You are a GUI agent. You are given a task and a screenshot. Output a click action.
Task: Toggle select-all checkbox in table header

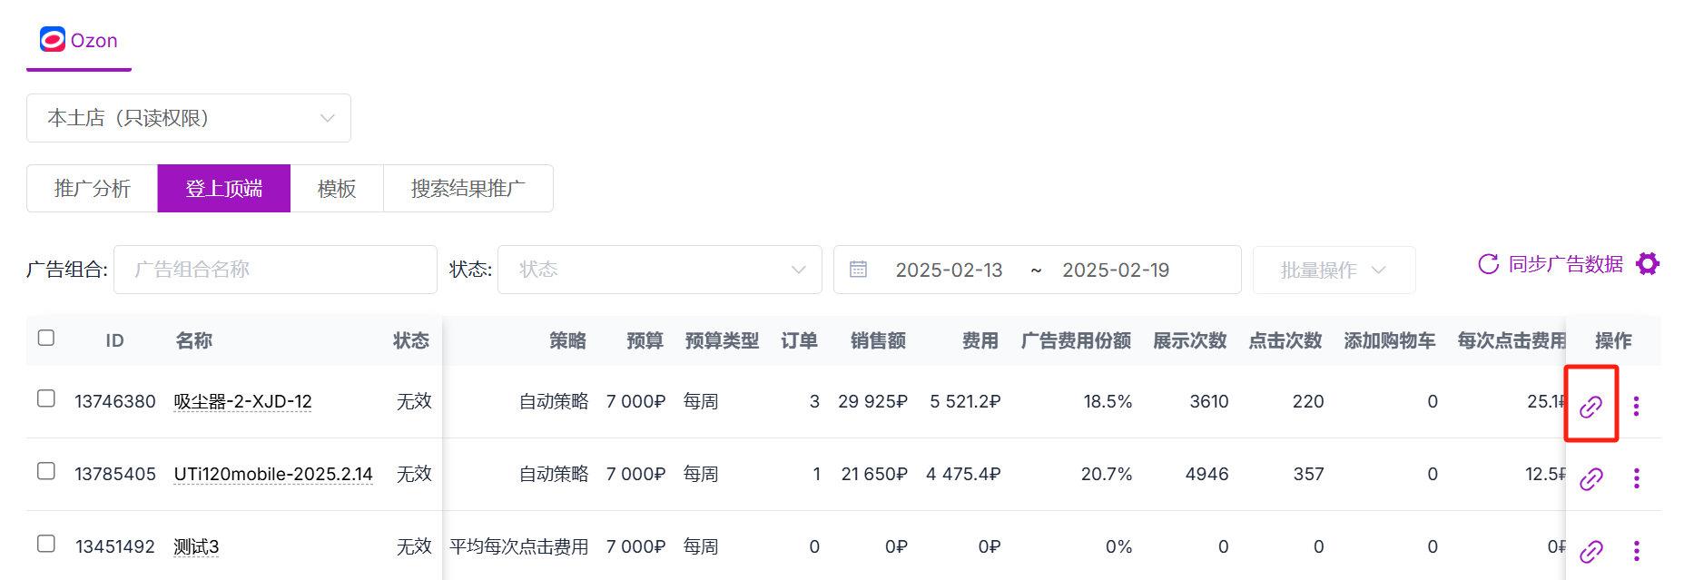click(x=46, y=338)
